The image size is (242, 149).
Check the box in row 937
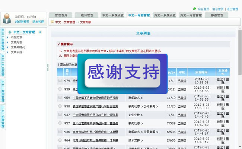[x=60, y=114]
